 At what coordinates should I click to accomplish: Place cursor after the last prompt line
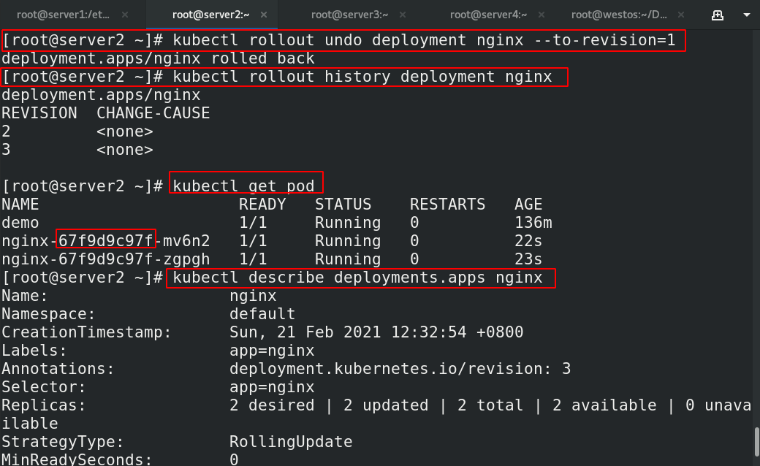click(563, 278)
